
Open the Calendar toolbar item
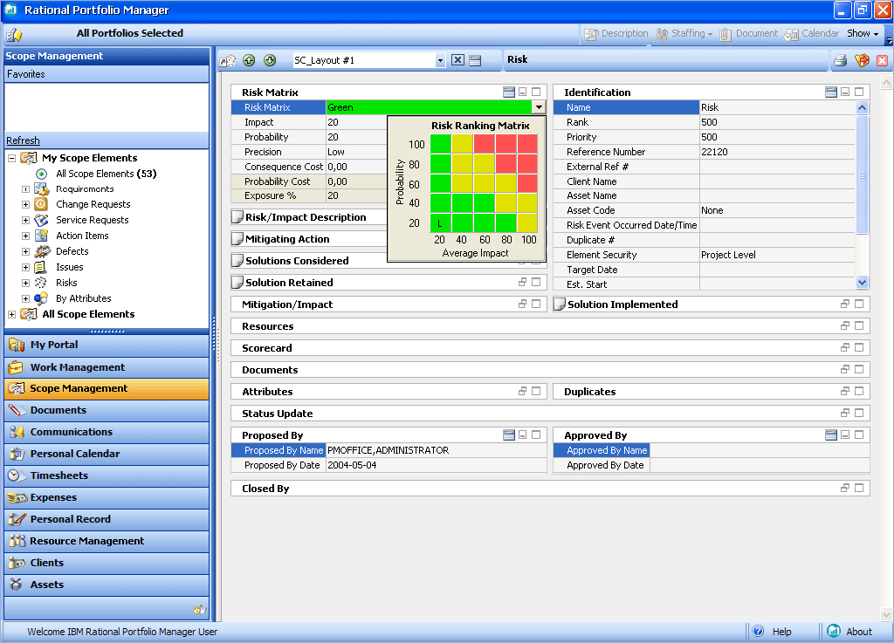811,34
